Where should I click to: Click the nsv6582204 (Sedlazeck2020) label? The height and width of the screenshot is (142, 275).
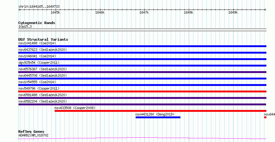point(43,101)
